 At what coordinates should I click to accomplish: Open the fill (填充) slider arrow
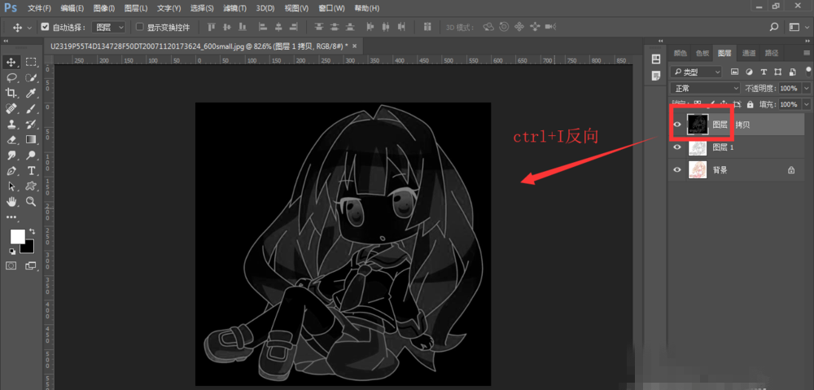(x=806, y=104)
